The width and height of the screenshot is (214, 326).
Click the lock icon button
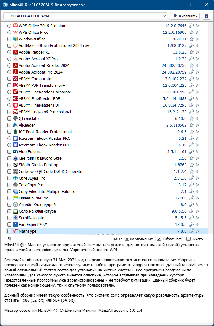coord(206,16)
